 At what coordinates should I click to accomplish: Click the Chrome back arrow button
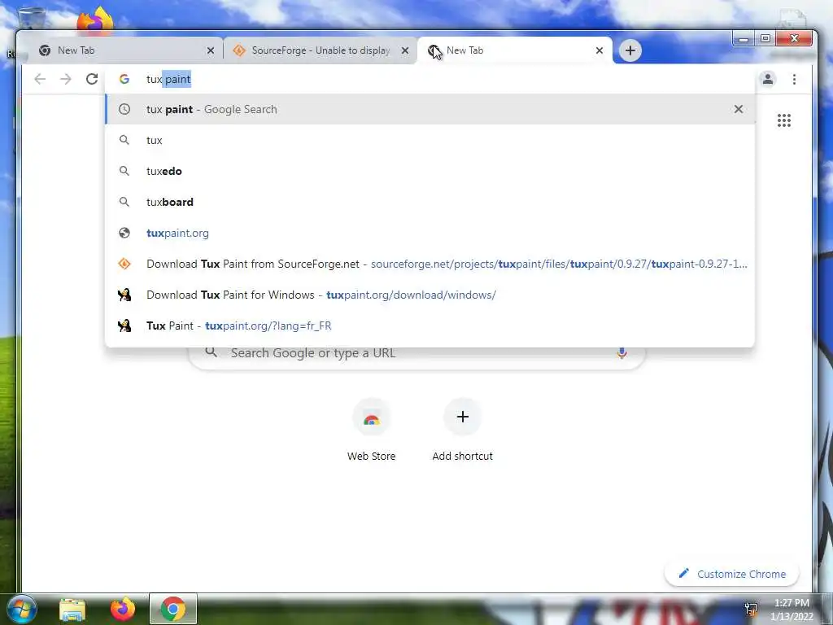click(40, 79)
